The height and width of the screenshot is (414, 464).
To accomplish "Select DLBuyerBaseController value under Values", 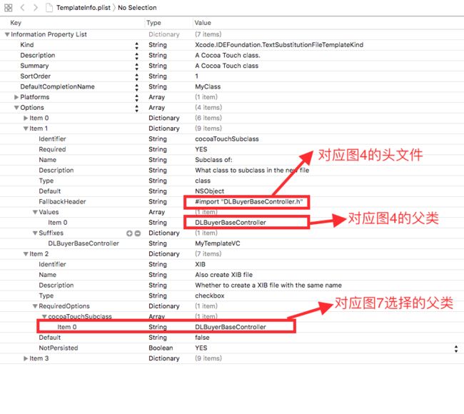I will 231,223.
